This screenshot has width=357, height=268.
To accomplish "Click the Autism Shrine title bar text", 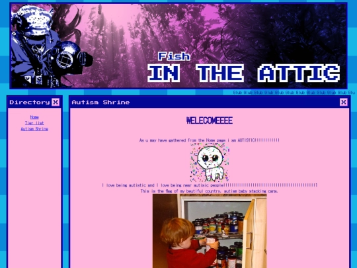I will tap(100, 103).
